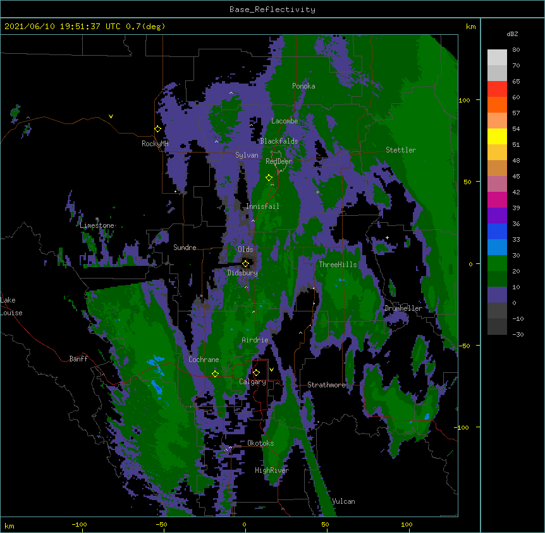
Task: Click the yellow diamond marker below the Cochrane label
Action: point(215,373)
